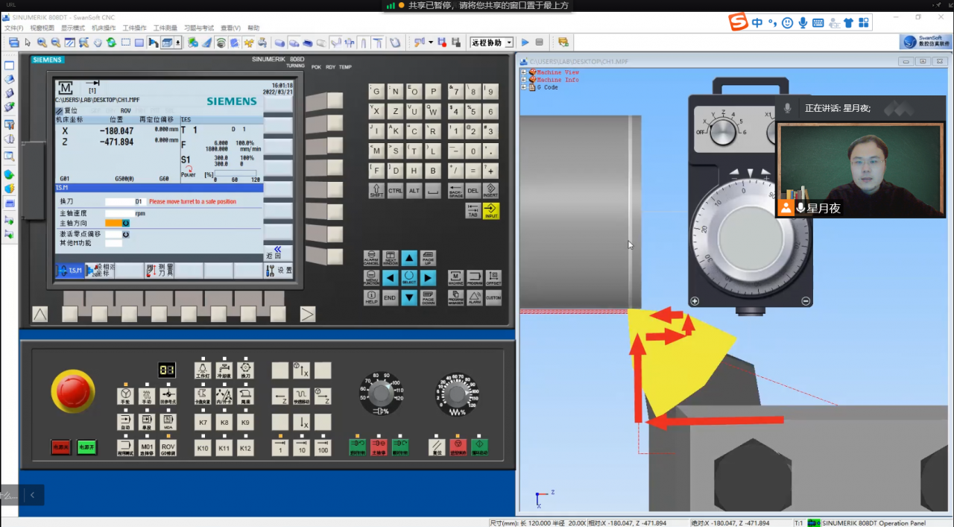This screenshot has width=954, height=527.
Task: Toggle the M01 optional stop key
Action: coord(148,447)
